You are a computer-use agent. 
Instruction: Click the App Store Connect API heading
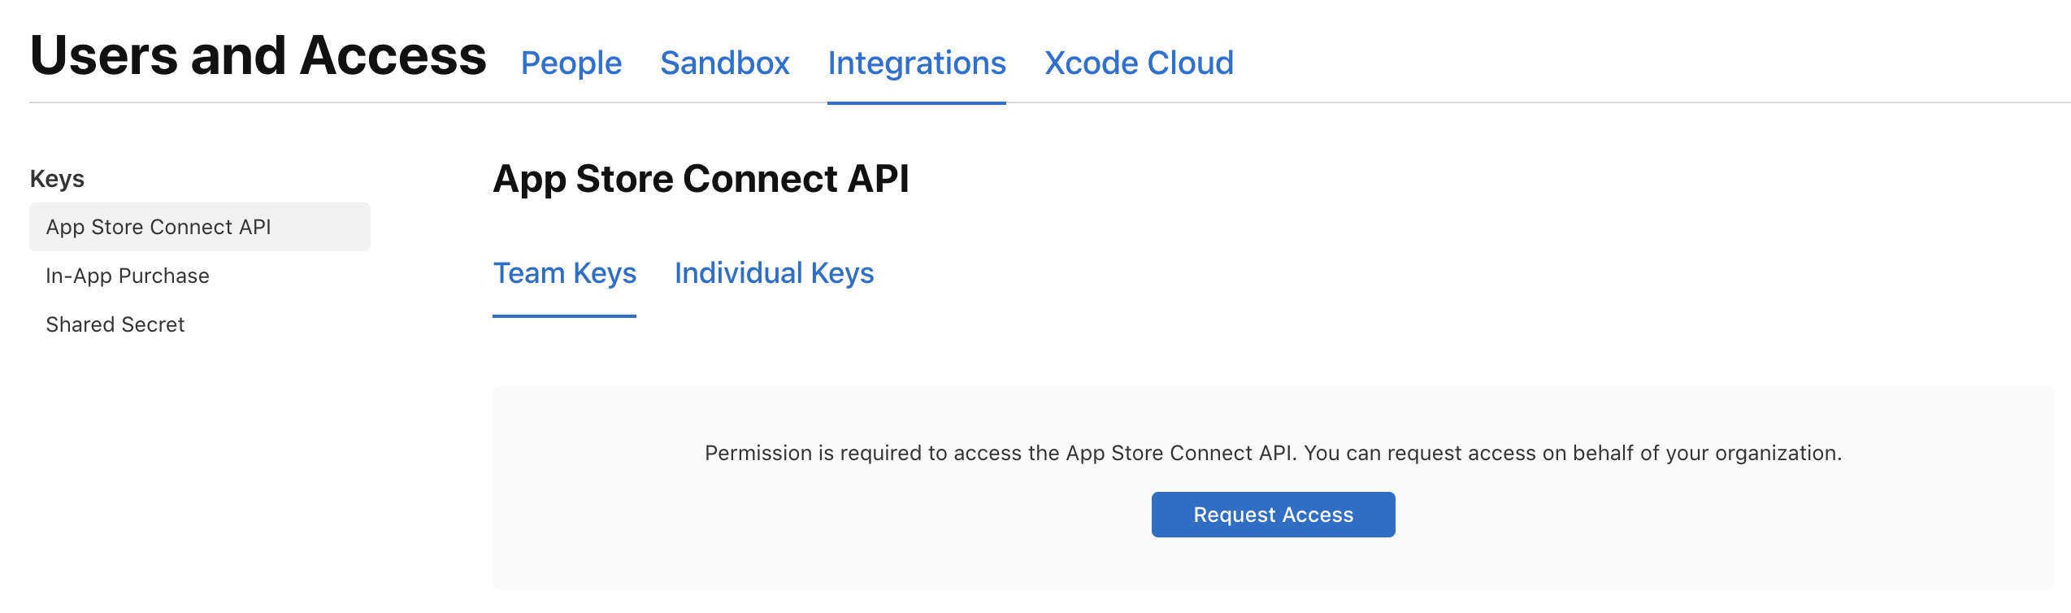pos(701,179)
